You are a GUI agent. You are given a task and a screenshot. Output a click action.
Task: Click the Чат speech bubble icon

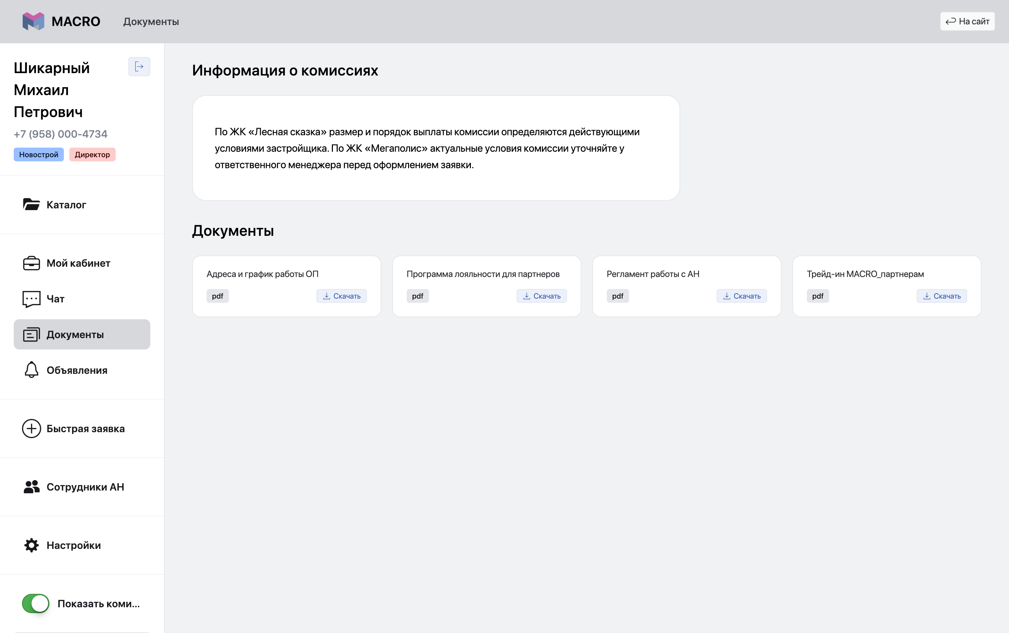[x=31, y=299]
